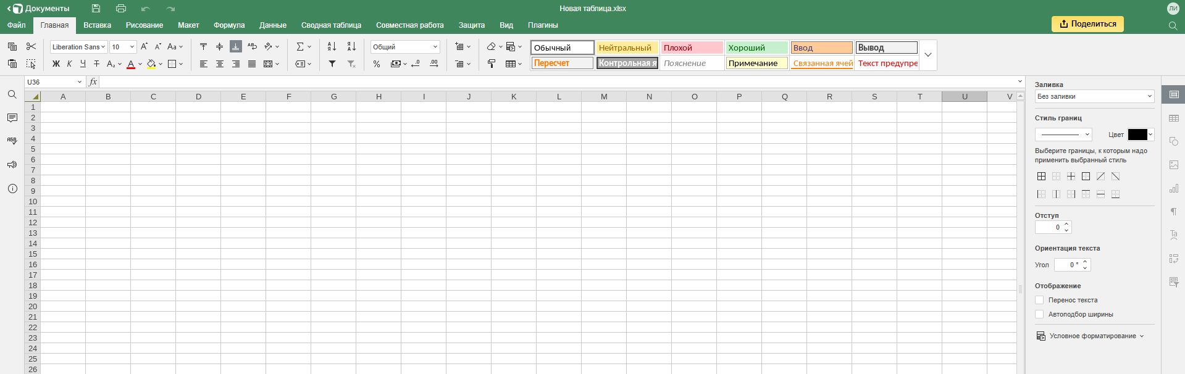
Task: Enable the Перенос текста checkbox
Action: coord(1039,300)
